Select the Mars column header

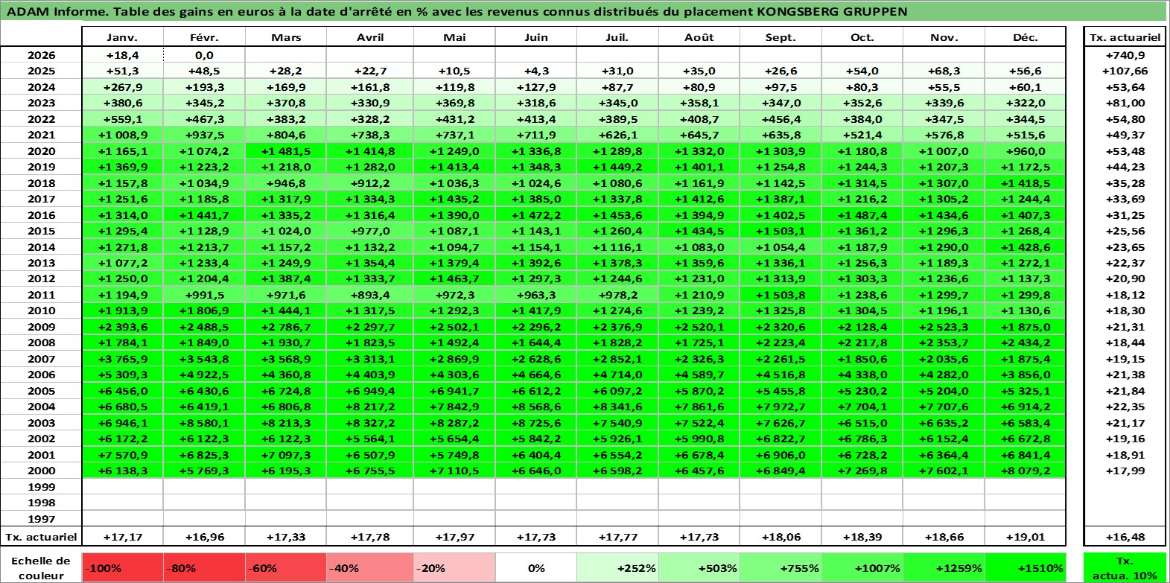tap(286, 37)
